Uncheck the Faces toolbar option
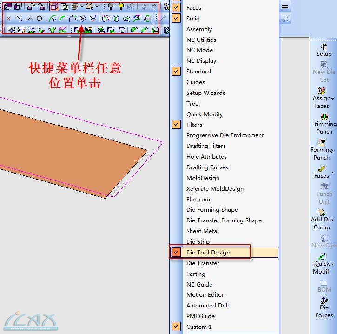Viewport: 337px width, 334px height. click(x=176, y=7)
